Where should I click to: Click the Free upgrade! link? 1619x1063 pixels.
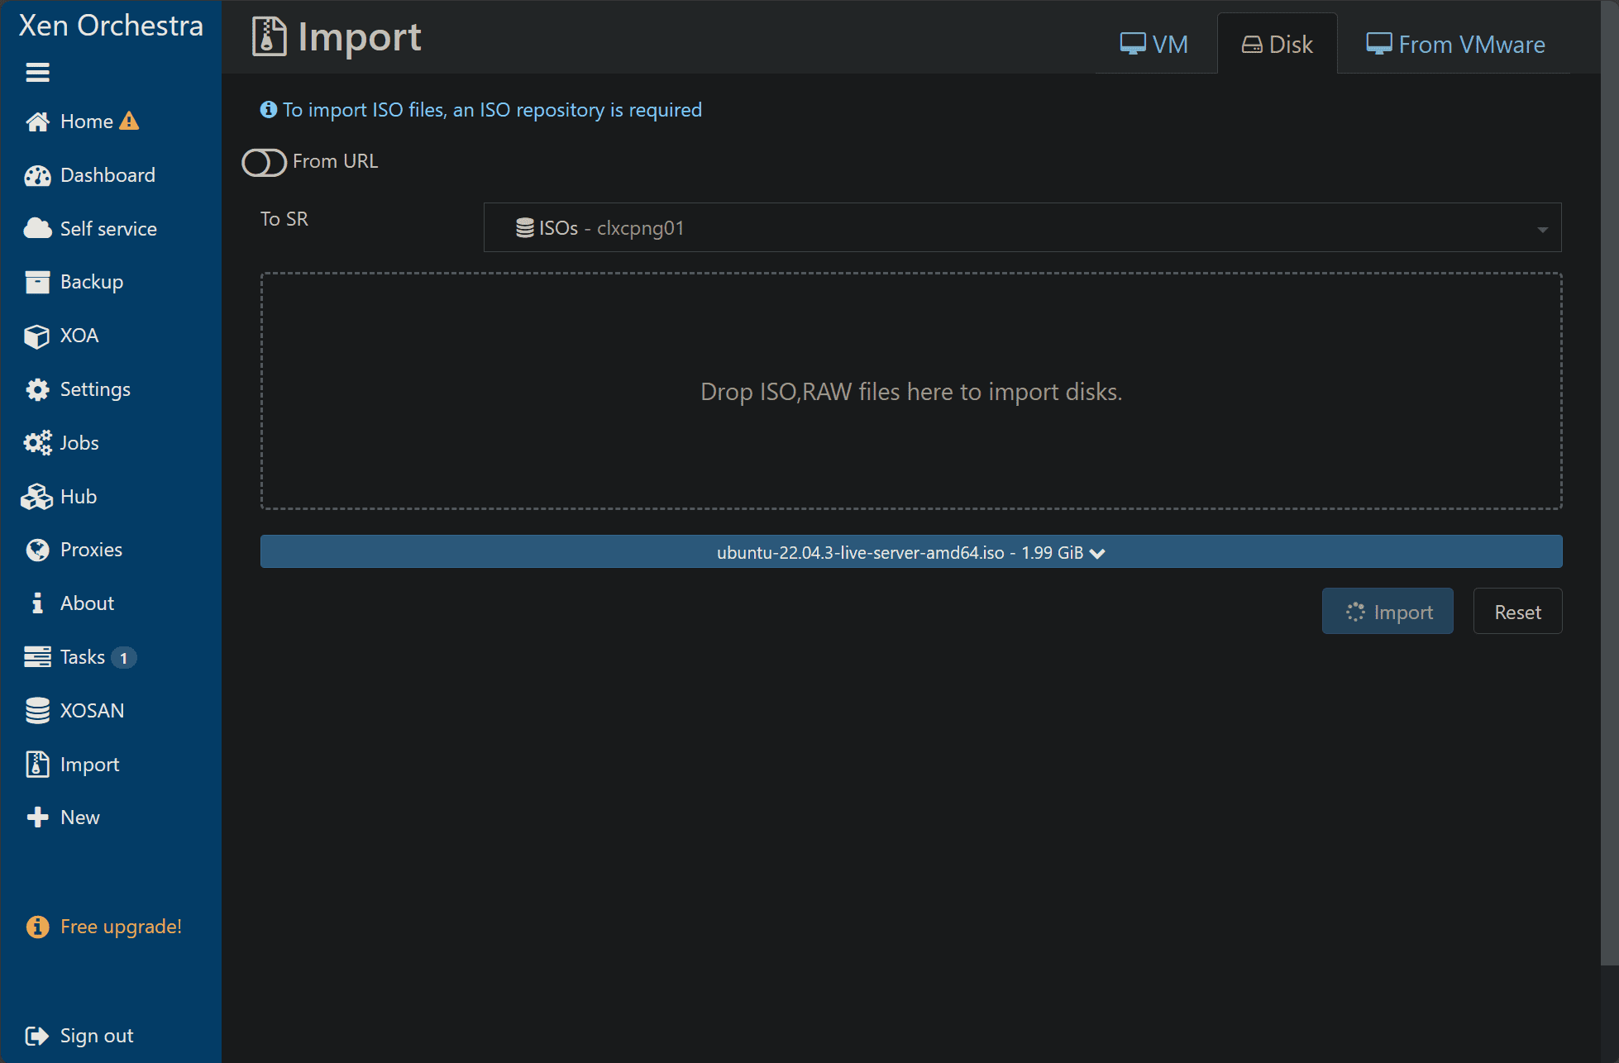coord(121,927)
